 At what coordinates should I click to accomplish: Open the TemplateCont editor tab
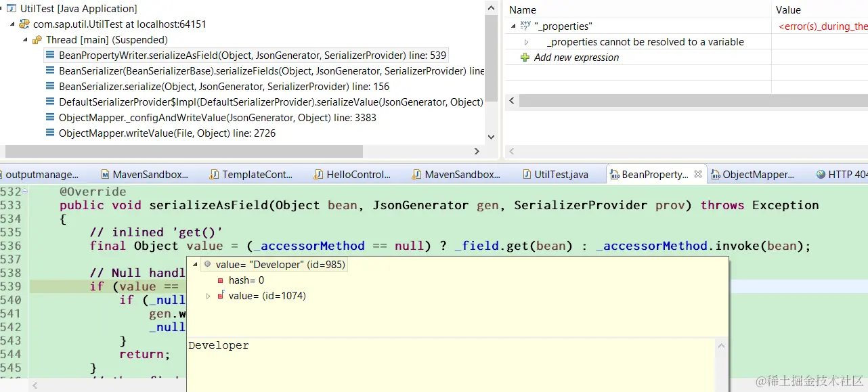point(251,175)
